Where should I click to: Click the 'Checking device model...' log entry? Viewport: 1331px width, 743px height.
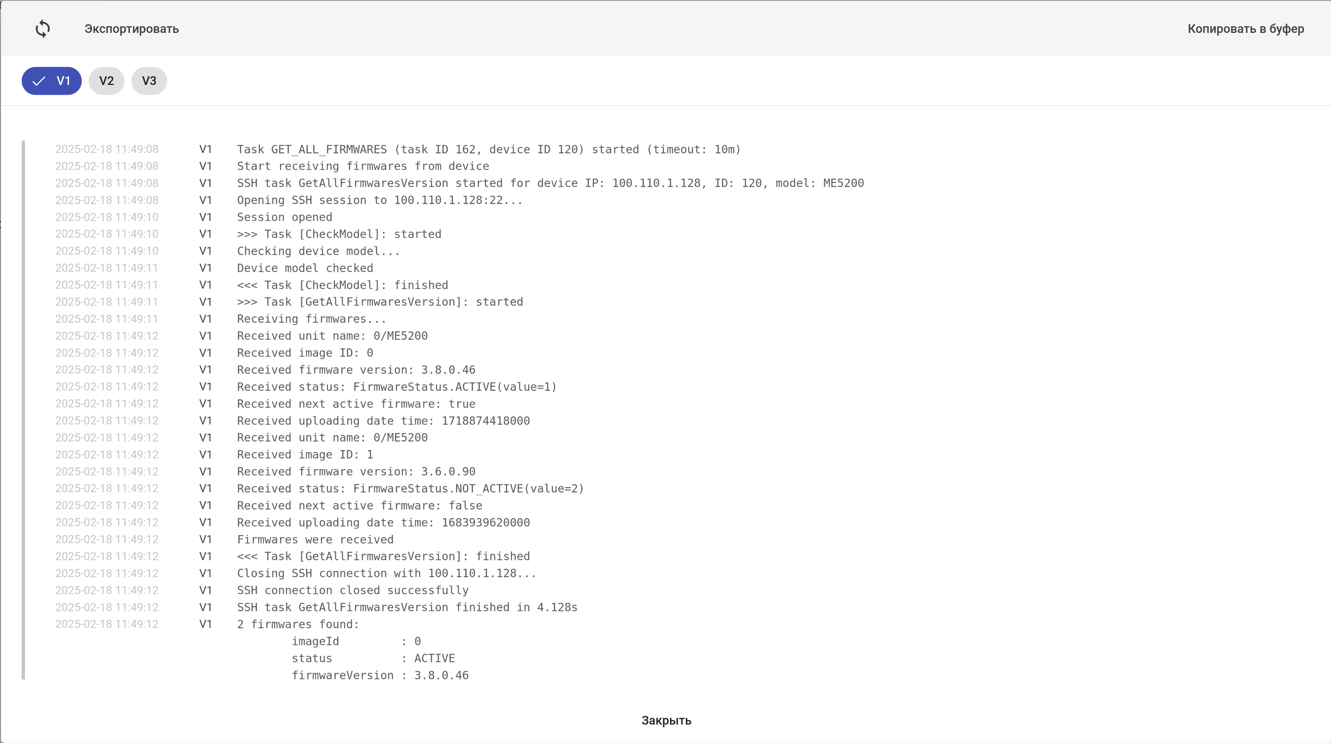coord(318,252)
